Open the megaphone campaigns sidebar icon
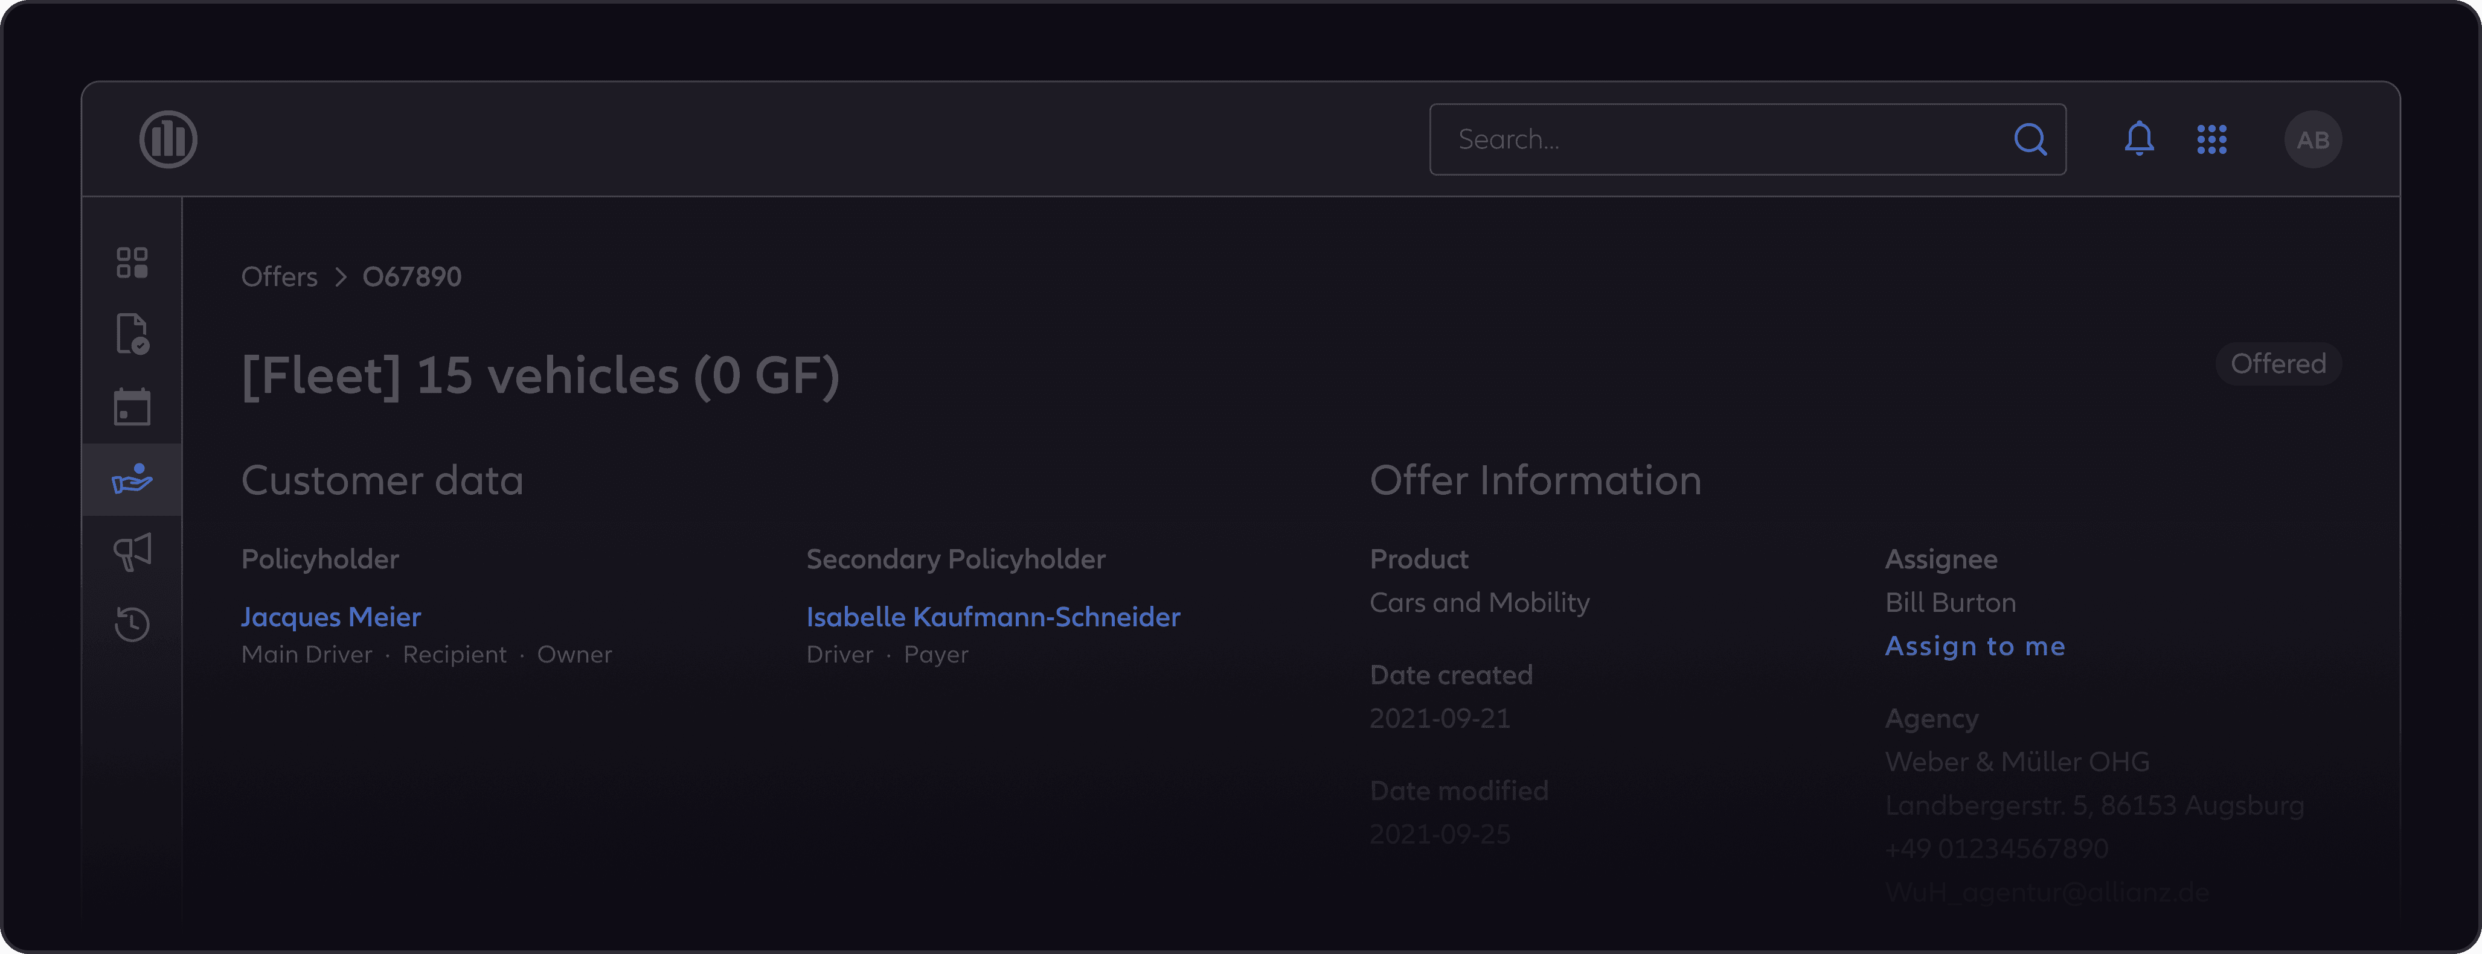The height and width of the screenshot is (954, 2482). [x=132, y=552]
